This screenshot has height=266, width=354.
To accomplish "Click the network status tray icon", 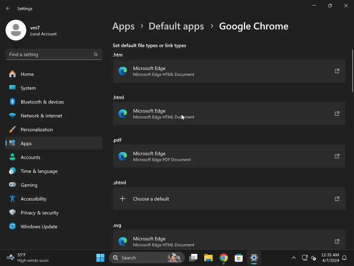I will click(x=305, y=258).
